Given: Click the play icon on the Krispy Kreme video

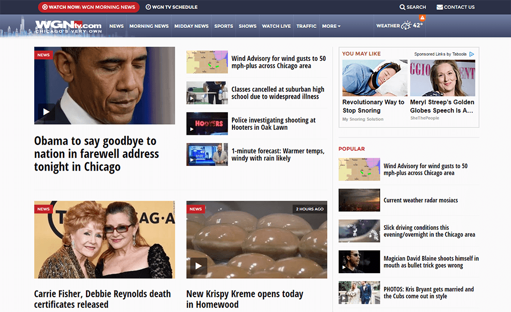Looking at the screenshot, I should coord(198,266).
